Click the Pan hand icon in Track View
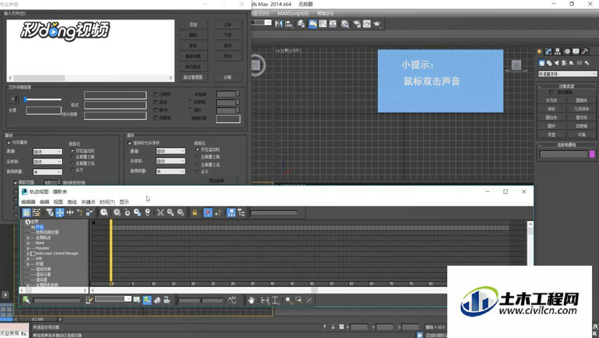599x338 pixels. tap(251, 300)
